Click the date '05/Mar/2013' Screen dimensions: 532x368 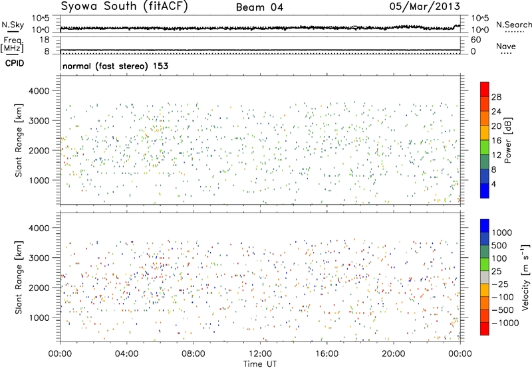click(x=425, y=6)
